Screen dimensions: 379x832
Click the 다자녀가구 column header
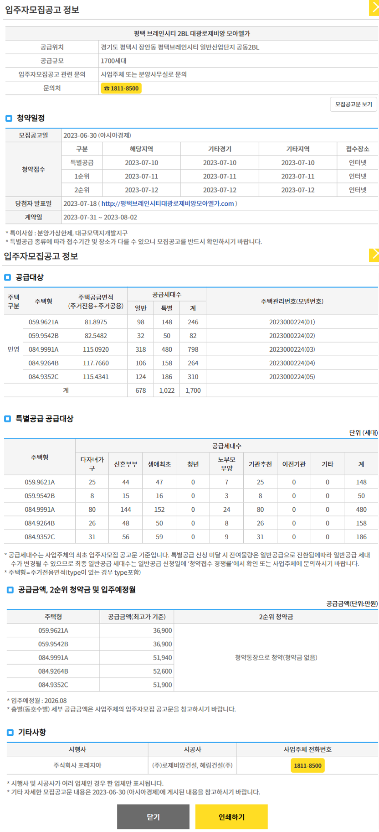92,464
